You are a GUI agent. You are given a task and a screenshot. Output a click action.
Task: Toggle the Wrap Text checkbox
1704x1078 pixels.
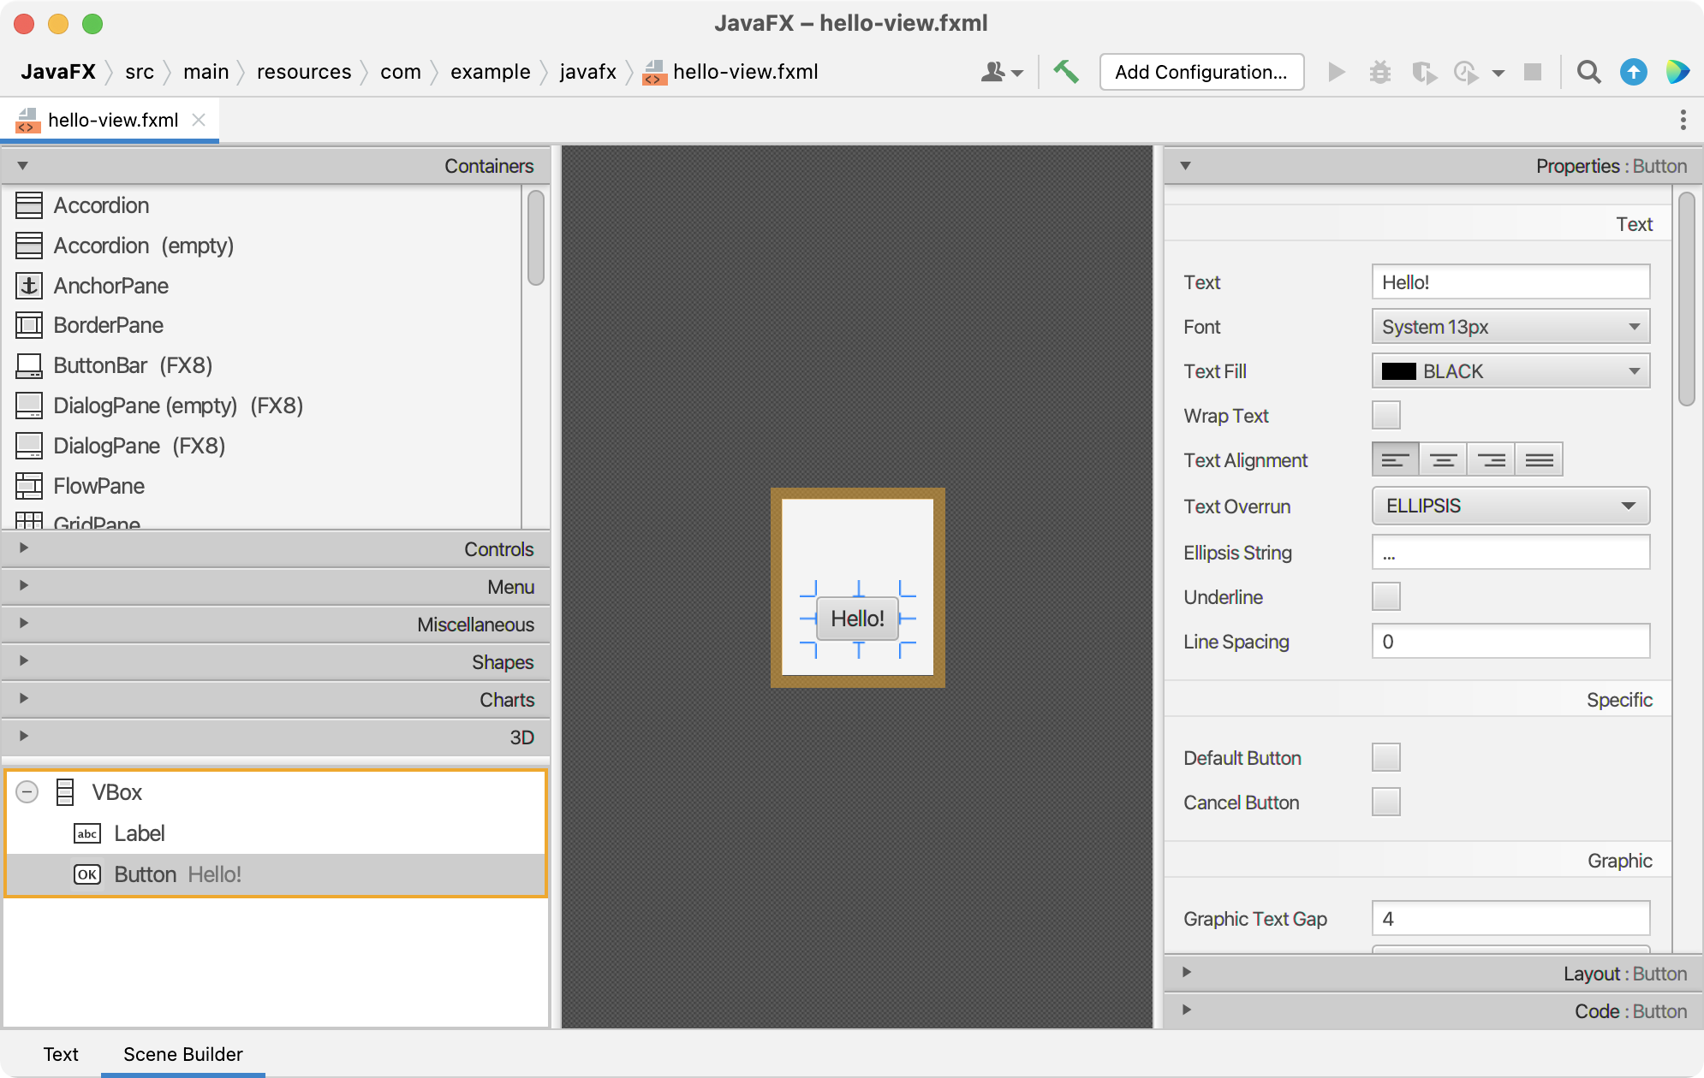click(1387, 414)
